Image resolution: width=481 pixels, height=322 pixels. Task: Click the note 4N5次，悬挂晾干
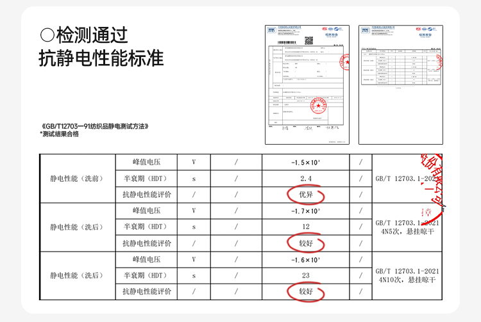[408, 231]
